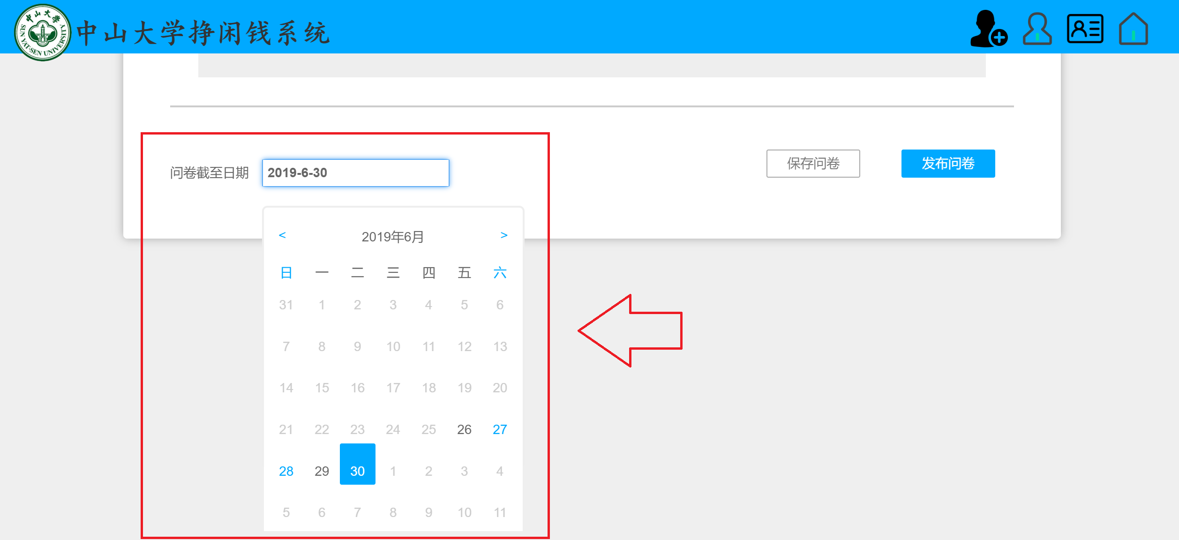The width and height of the screenshot is (1179, 540).
Task: Go to previous month with the < arrow
Action: (282, 235)
